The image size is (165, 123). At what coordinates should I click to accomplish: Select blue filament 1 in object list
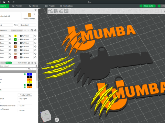pos(29,74)
